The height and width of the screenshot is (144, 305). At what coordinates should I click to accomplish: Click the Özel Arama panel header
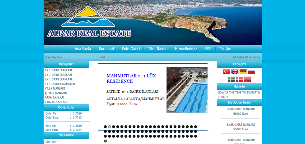tap(66, 135)
